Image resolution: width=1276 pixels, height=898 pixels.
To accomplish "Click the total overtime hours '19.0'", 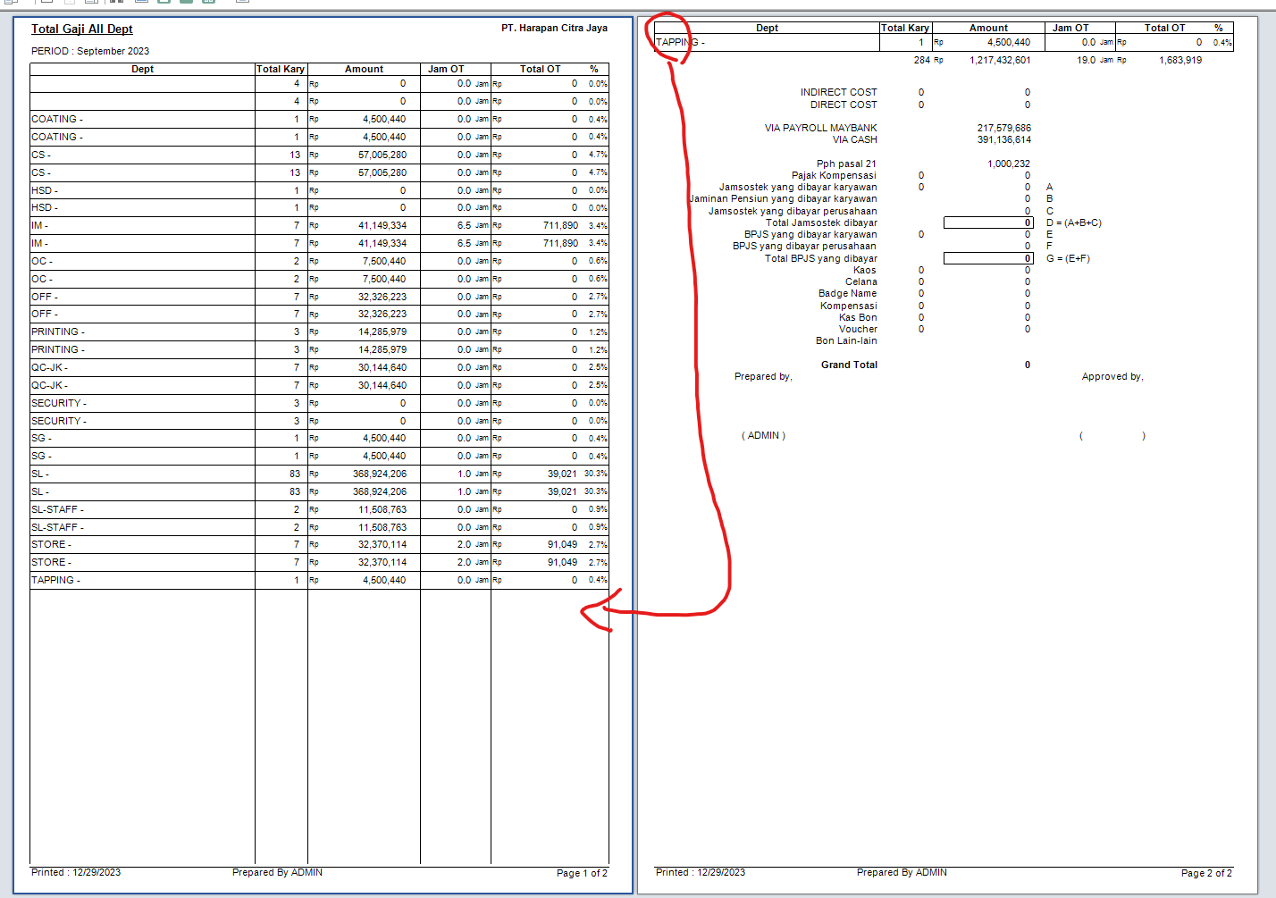I will pyautogui.click(x=1086, y=61).
